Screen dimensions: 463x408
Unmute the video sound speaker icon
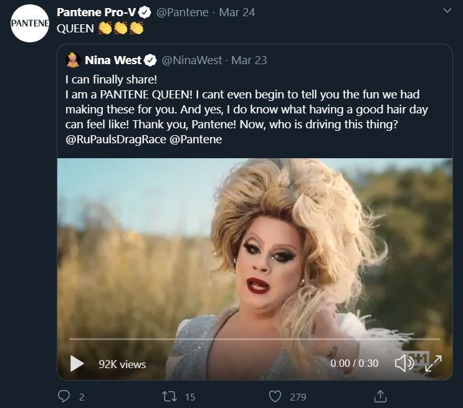403,363
